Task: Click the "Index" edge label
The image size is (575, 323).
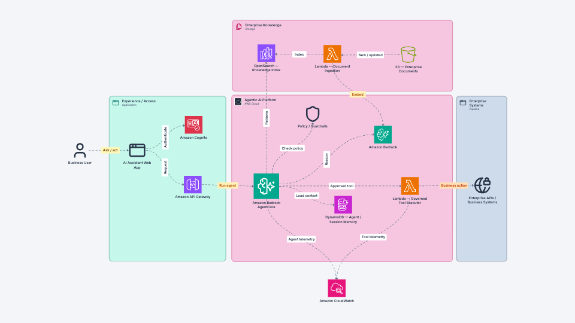Action: (299, 54)
